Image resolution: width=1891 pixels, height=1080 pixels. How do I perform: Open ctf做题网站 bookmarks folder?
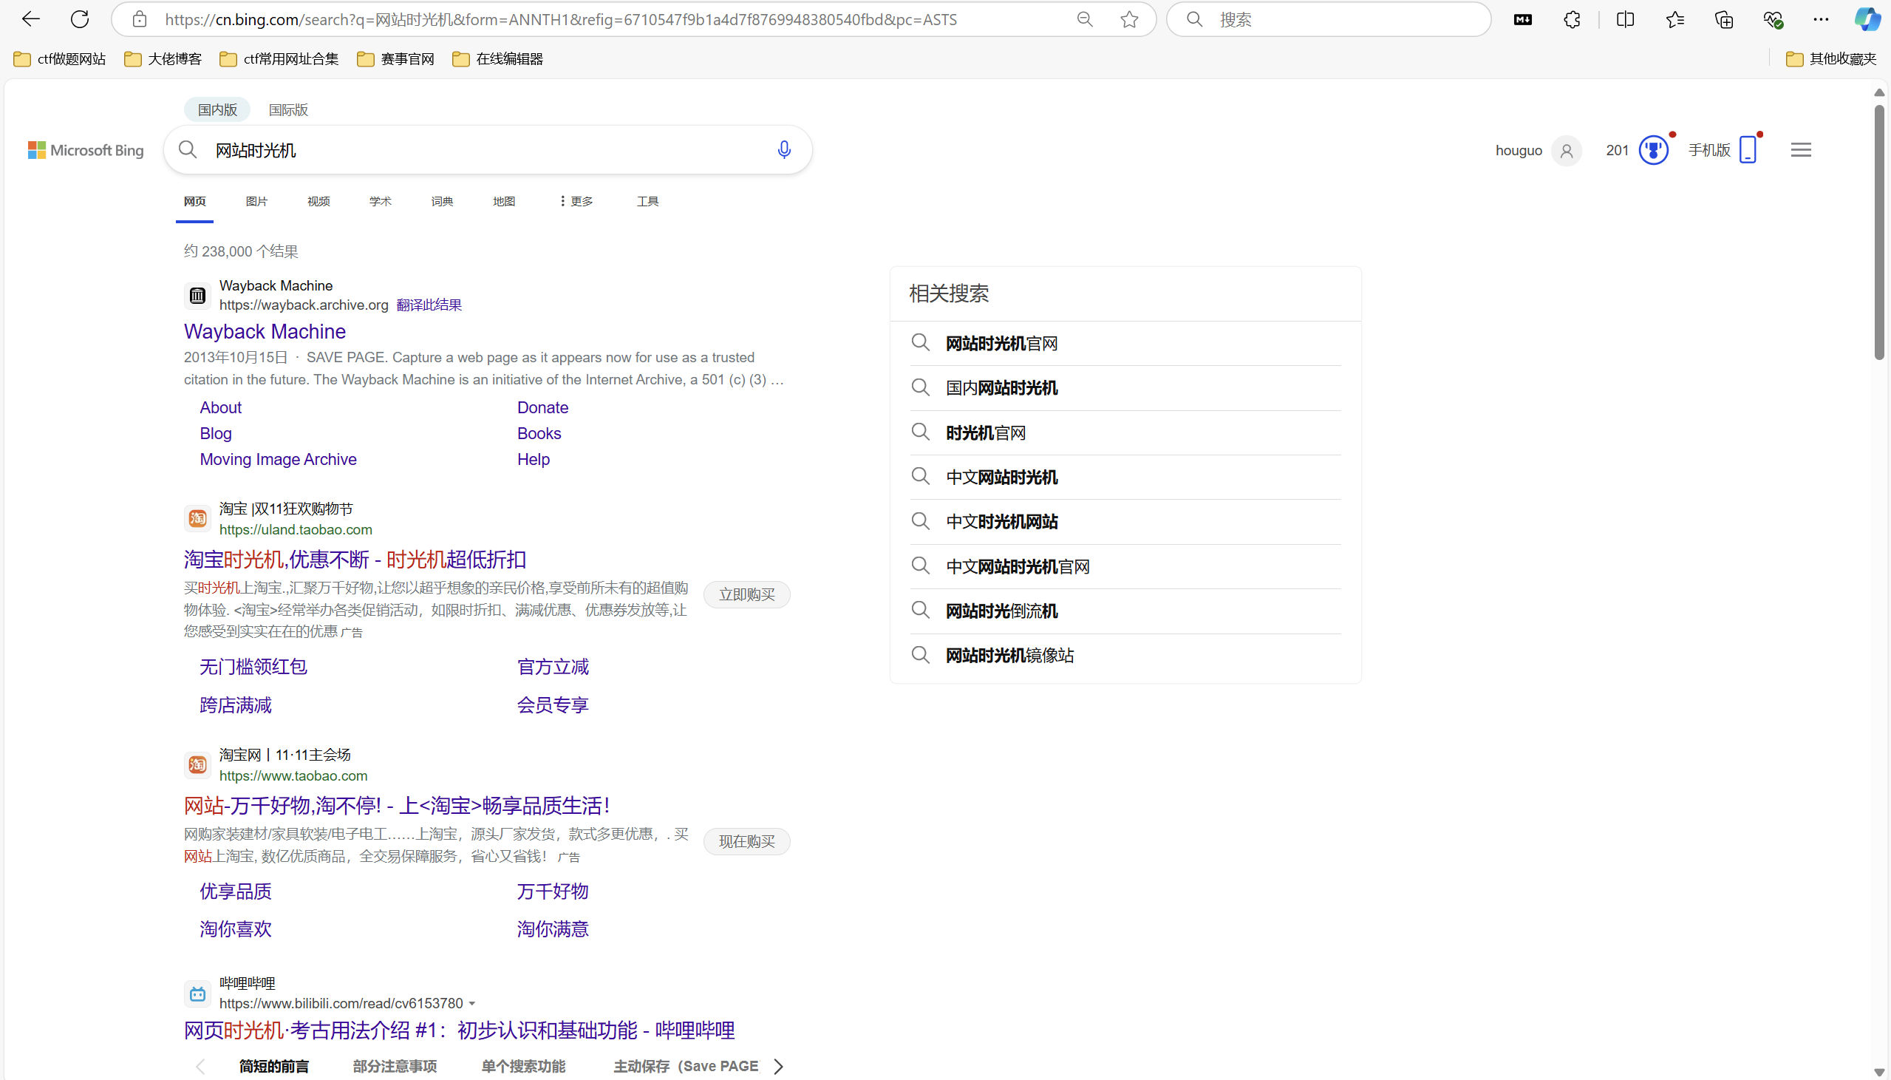60,58
